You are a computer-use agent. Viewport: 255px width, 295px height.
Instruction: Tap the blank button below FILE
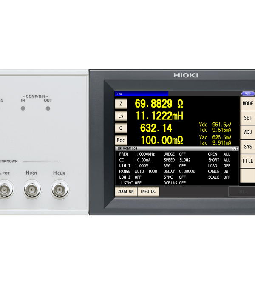tap(247, 176)
